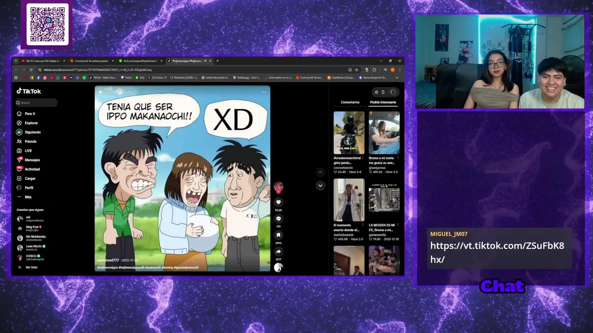Image resolution: width=593 pixels, height=333 pixels.
Task: Open El momento exacto video thumbnail
Action: pos(349,200)
